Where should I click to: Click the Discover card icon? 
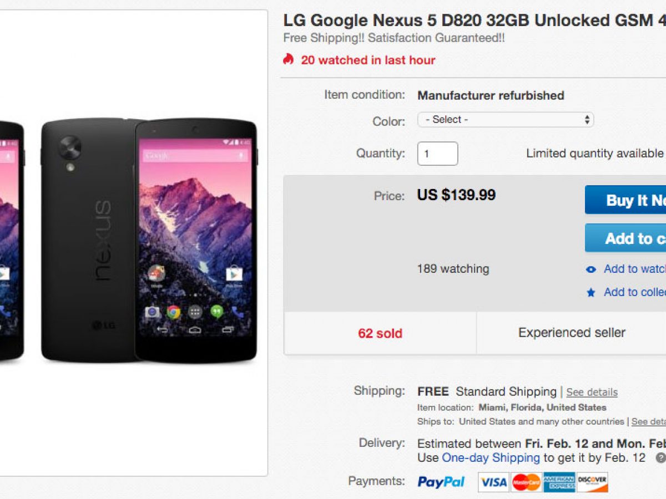[x=592, y=482]
